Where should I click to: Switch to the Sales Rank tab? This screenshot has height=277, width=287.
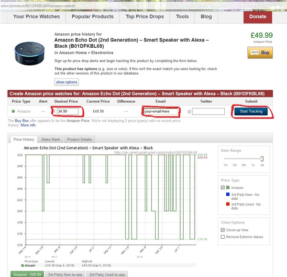coord(51,139)
